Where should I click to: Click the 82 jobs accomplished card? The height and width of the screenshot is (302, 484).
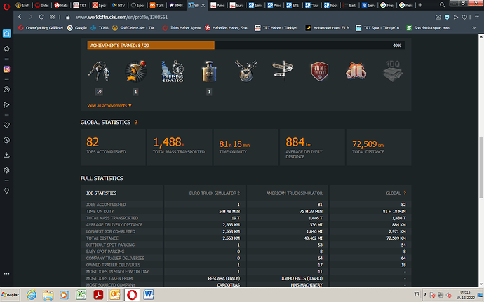point(113,147)
